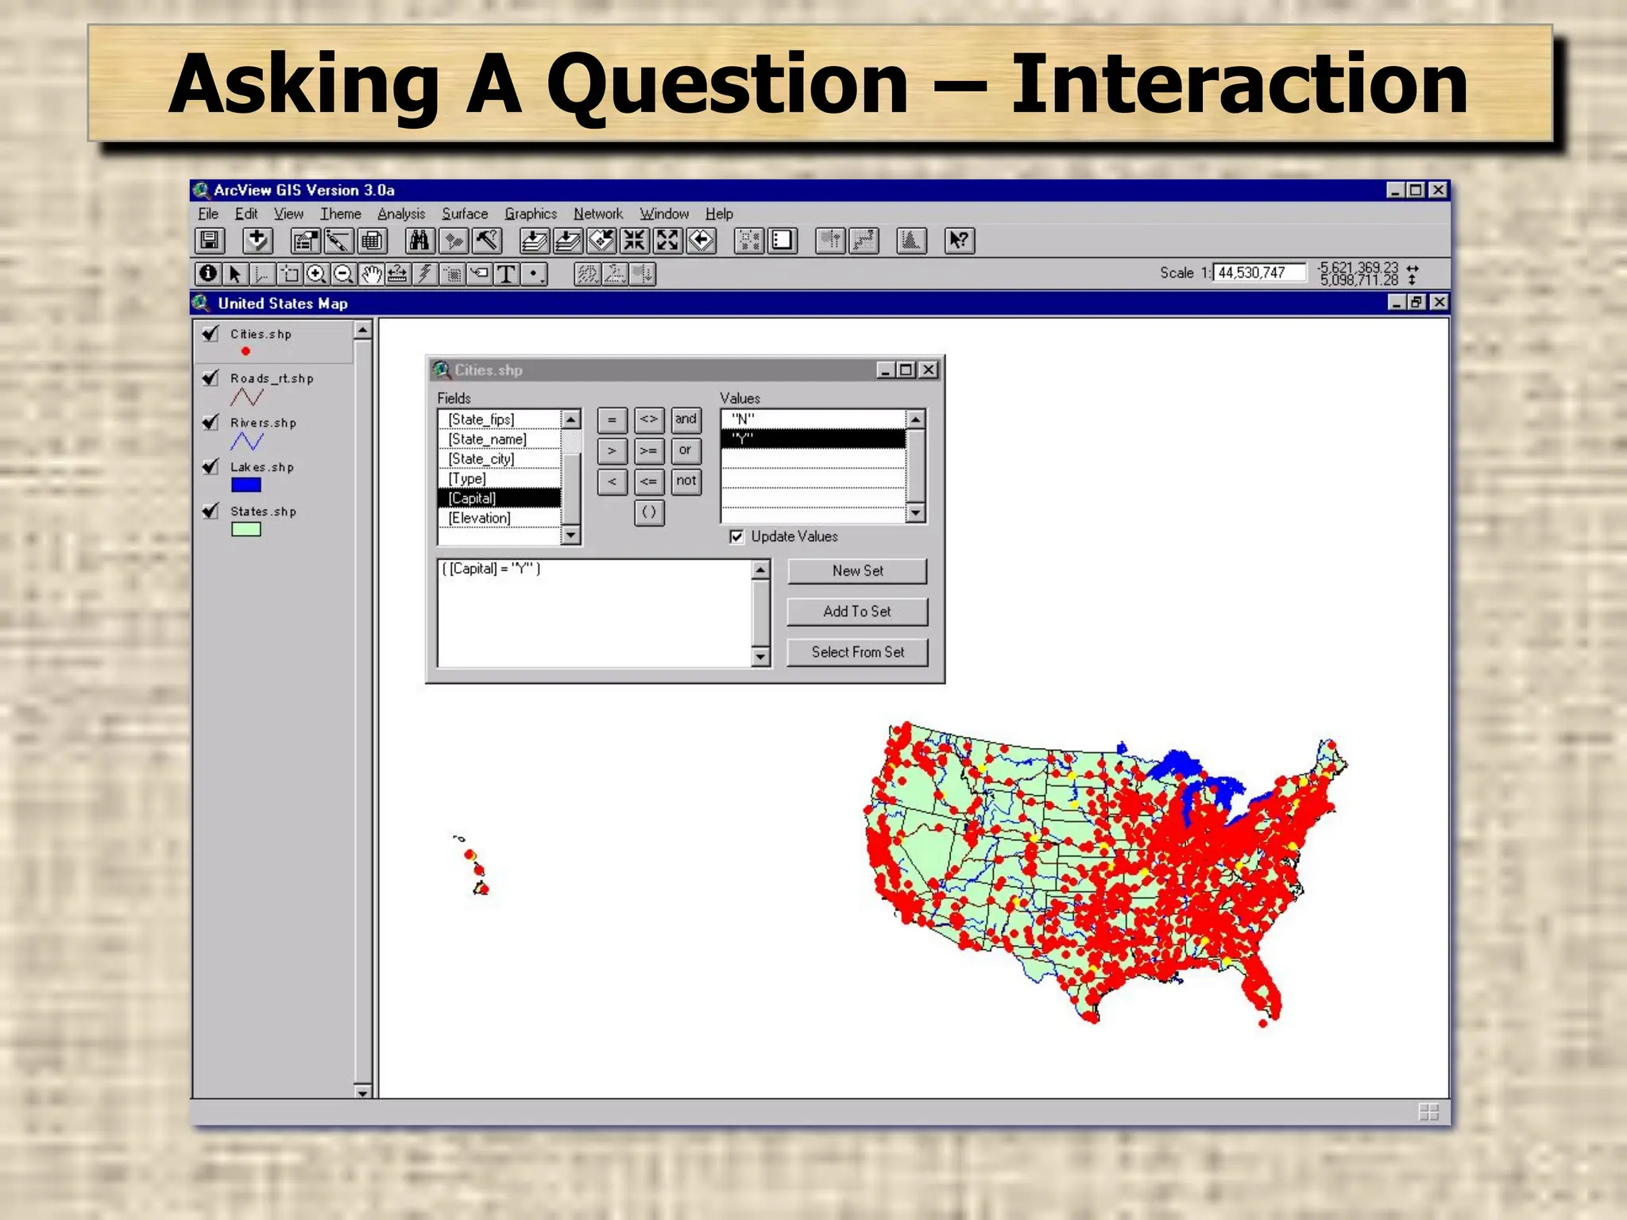Click the 'or' operator button
1627x1220 pixels.
coord(686,450)
